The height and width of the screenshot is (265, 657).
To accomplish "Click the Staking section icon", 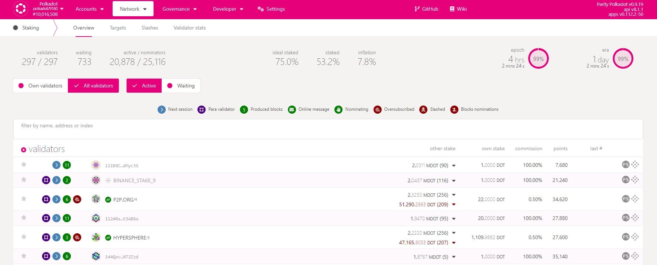I will (16, 28).
